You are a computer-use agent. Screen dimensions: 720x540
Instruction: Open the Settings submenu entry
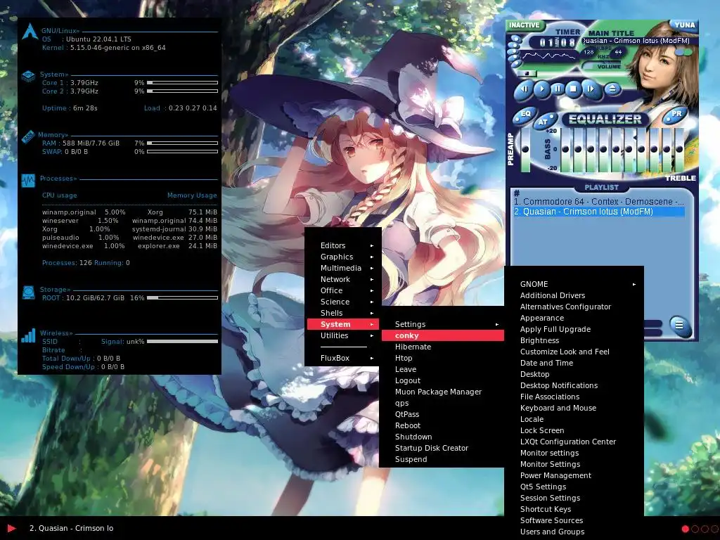point(443,324)
